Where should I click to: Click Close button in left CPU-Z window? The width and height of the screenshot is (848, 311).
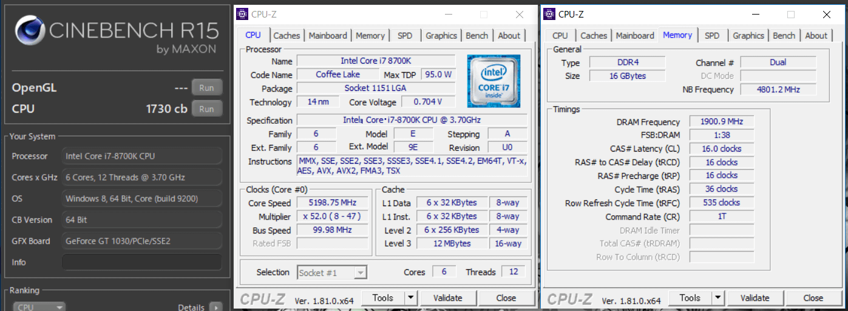pos(506,298)
